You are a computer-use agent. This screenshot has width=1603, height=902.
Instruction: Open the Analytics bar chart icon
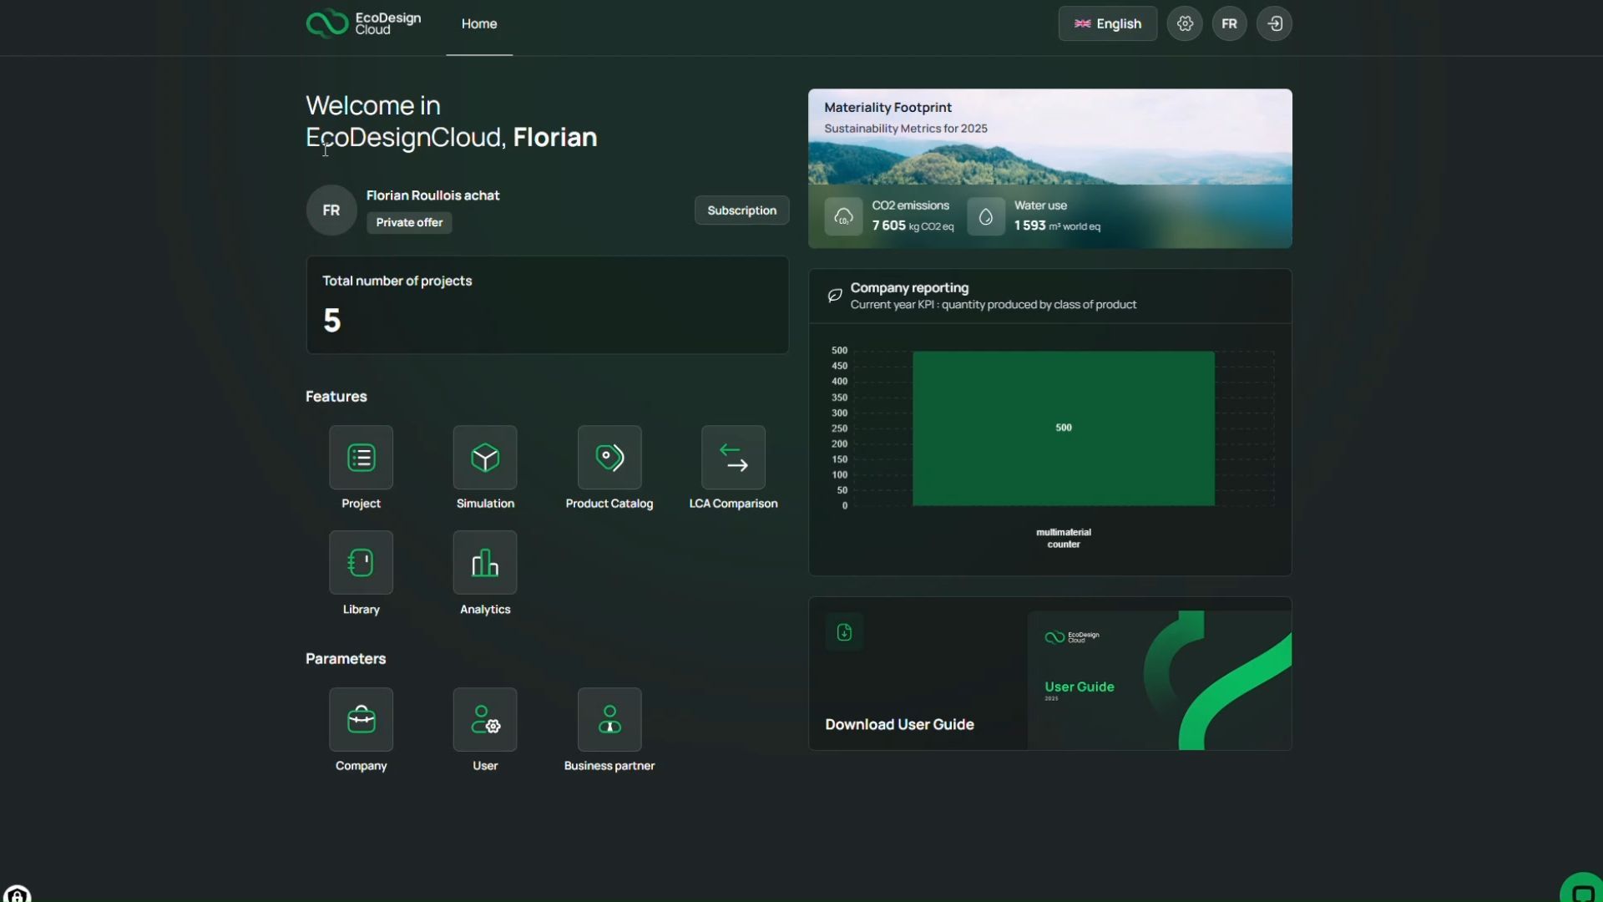click(x=485, y=563)
